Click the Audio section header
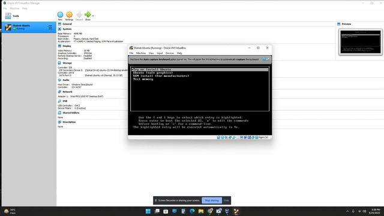 point(66,80)
